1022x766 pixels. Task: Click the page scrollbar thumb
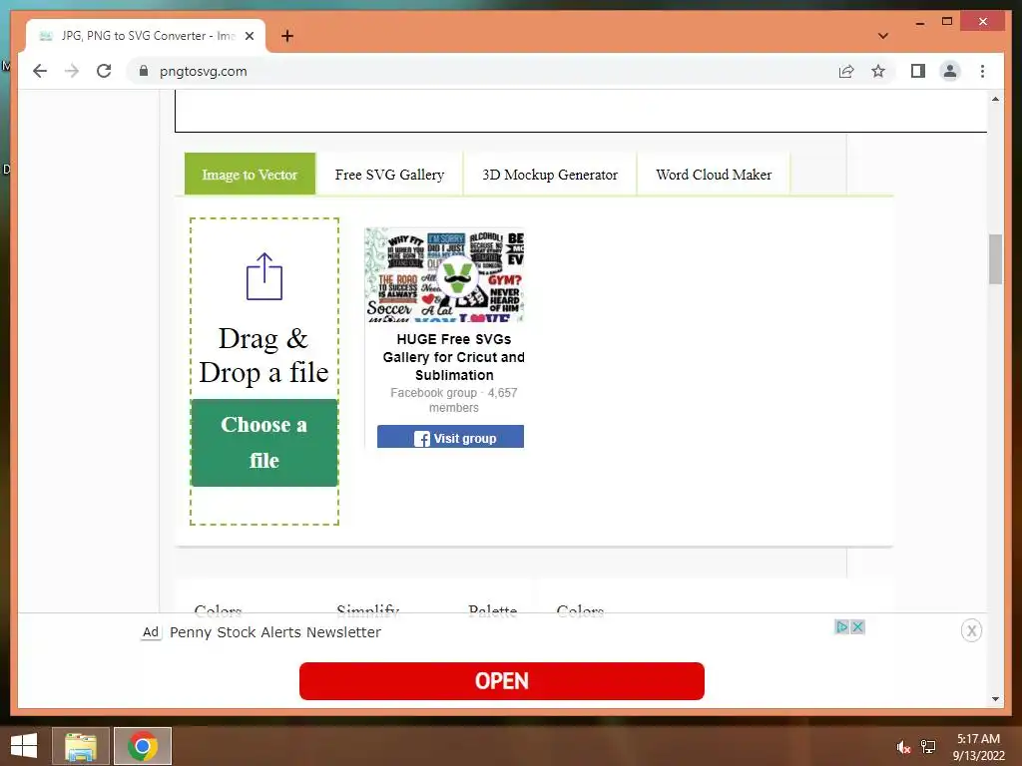pyautogui.click(x=995, y=259)
